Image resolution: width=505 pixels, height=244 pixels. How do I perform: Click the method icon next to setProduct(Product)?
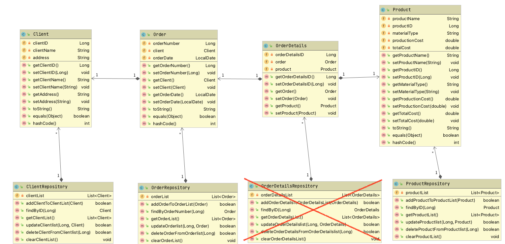coord(267,113)
